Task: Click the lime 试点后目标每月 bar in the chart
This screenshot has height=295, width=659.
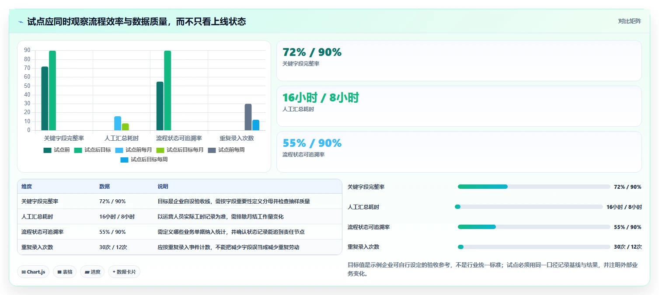Action: pyautogui.click(x=126, y=127)
